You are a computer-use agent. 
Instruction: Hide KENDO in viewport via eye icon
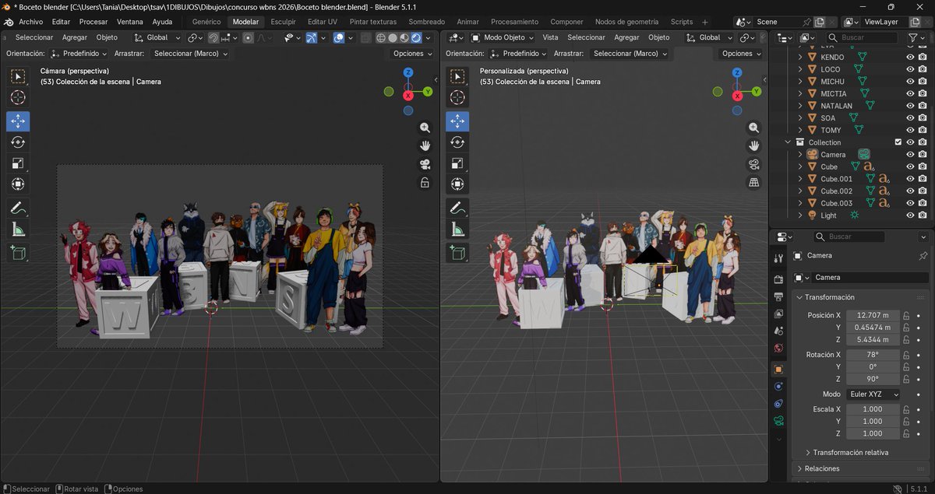pyautogui.click(x=910, y=57)
